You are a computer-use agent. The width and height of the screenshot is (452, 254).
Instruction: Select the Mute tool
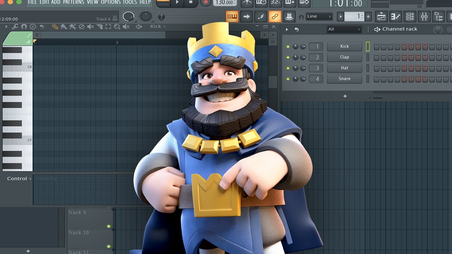coord(90,26)
